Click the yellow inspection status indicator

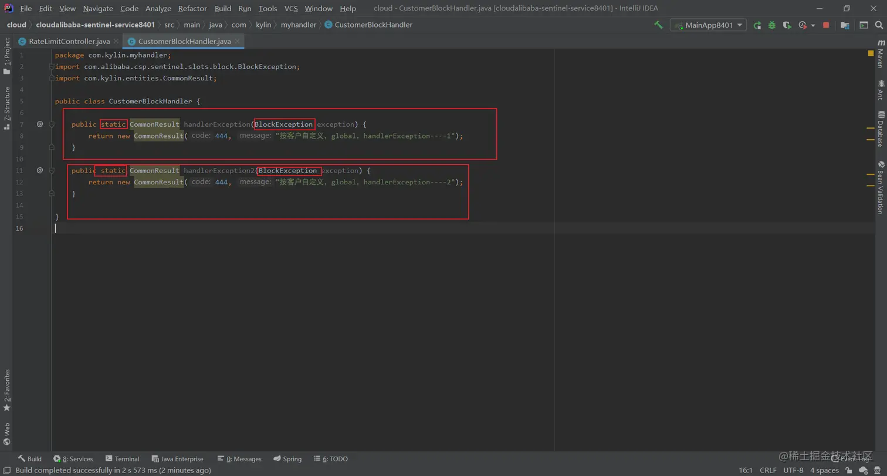(871, 53)
